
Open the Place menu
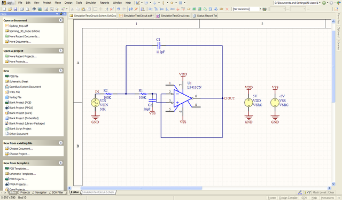pos(58,3)
